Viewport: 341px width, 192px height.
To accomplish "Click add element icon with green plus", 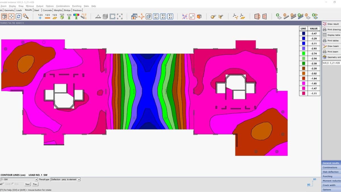I will [278, 16].
